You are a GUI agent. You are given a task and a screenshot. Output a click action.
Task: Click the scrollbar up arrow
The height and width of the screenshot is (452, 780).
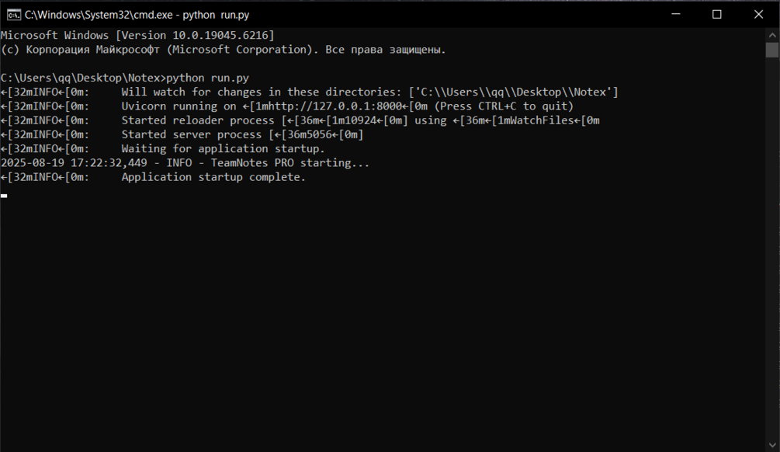[x=772, y=36]
